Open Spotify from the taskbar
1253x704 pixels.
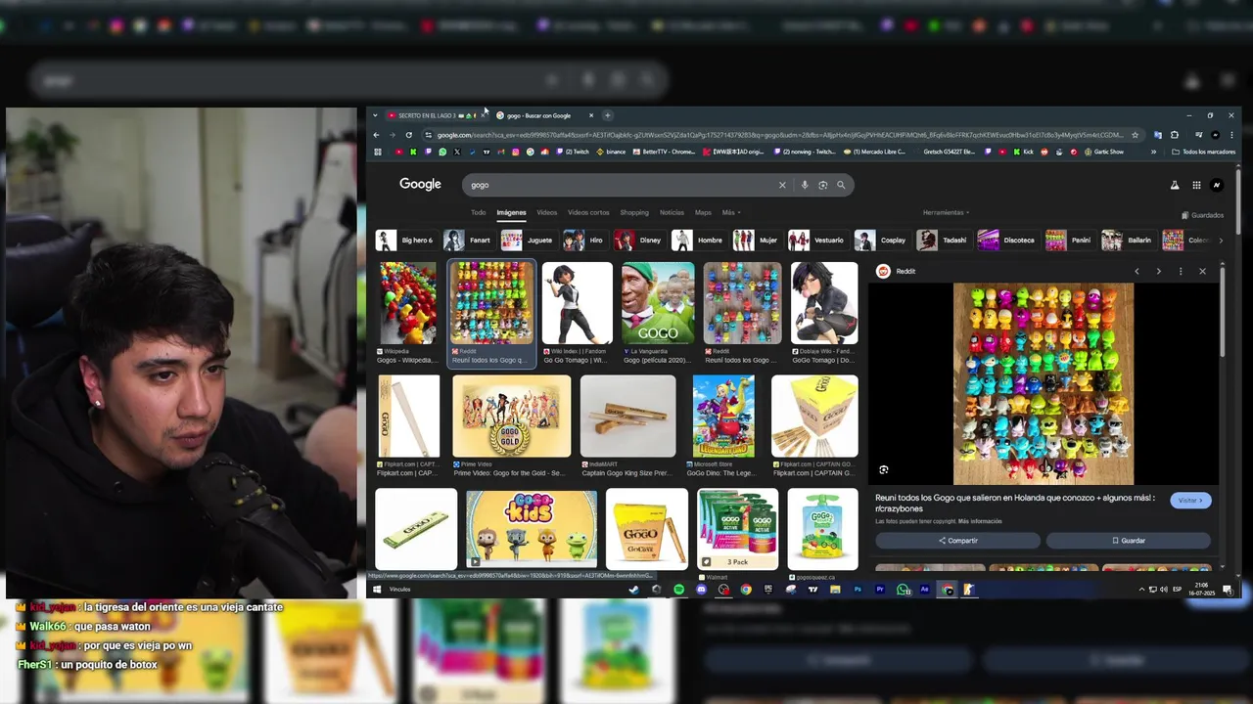(678, 590)
